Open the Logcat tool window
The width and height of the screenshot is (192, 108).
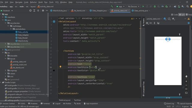(x=57, y=103)
